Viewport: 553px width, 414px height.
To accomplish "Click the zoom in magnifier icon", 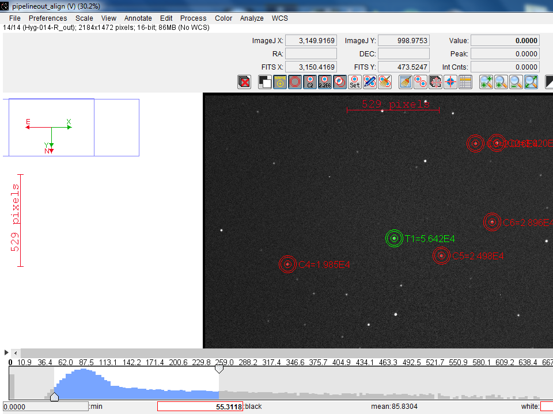I will [x=486, y=82].
